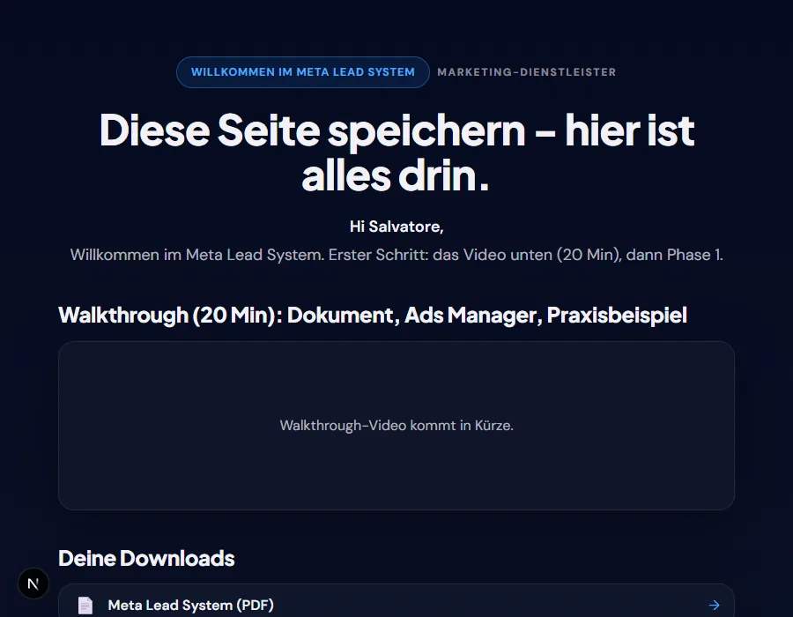Click the 'Walkthrough-Video kommt in Kürze.' text
Viewport: 793px width, 617px height.
coord(396,426)
